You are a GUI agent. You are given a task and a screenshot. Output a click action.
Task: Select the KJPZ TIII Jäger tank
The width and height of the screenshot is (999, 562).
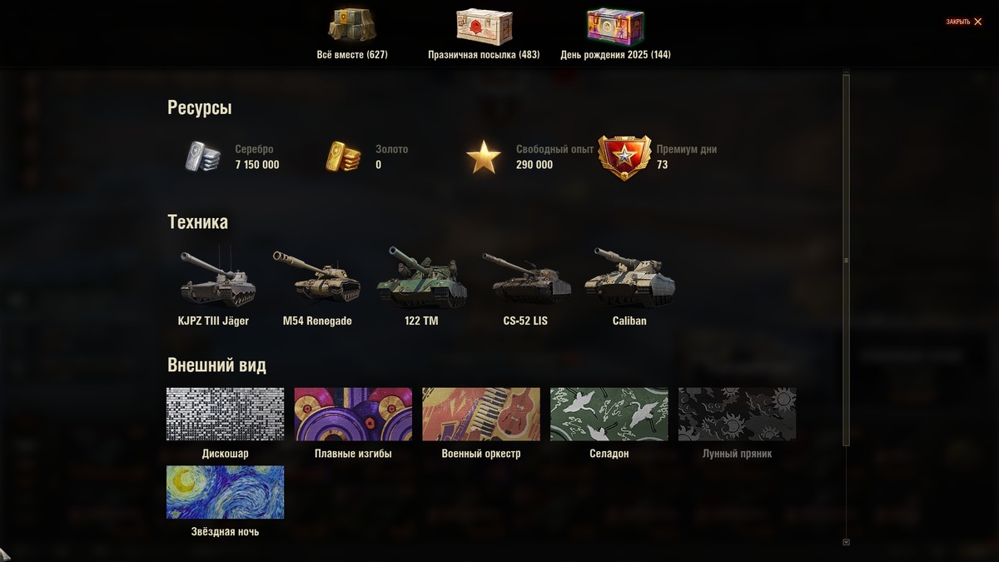[x=214, y=279]
